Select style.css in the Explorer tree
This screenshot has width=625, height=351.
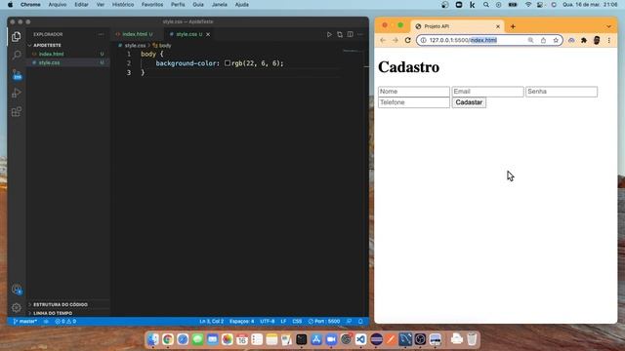tap(67, 62)
